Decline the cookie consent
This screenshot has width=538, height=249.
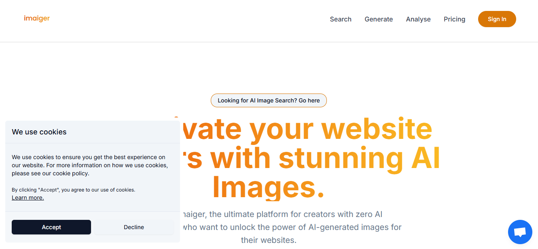point(134,227)
